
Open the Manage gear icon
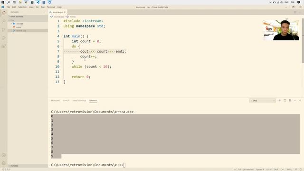(x=4, y=163)
